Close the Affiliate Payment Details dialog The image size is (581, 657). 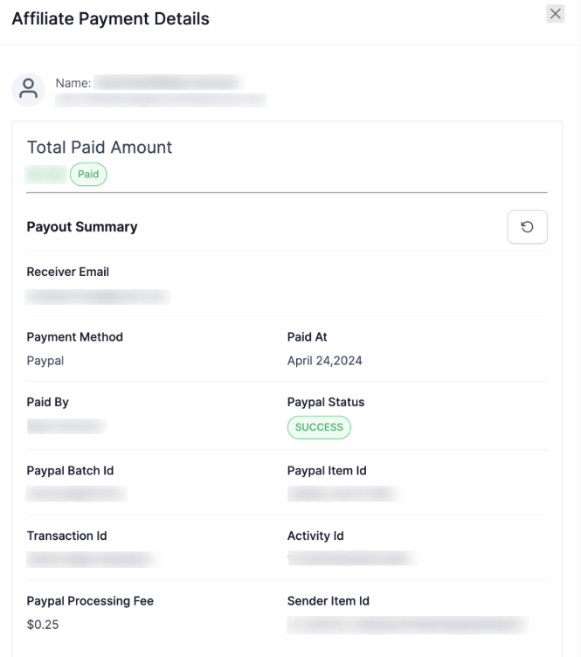point(555,13)
